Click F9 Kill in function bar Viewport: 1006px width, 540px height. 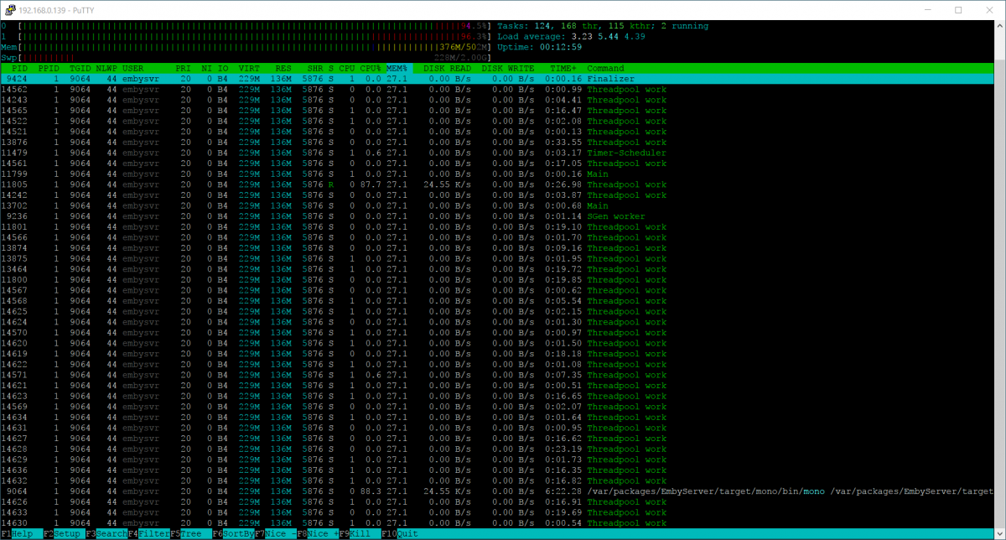(x=360, y=533)
